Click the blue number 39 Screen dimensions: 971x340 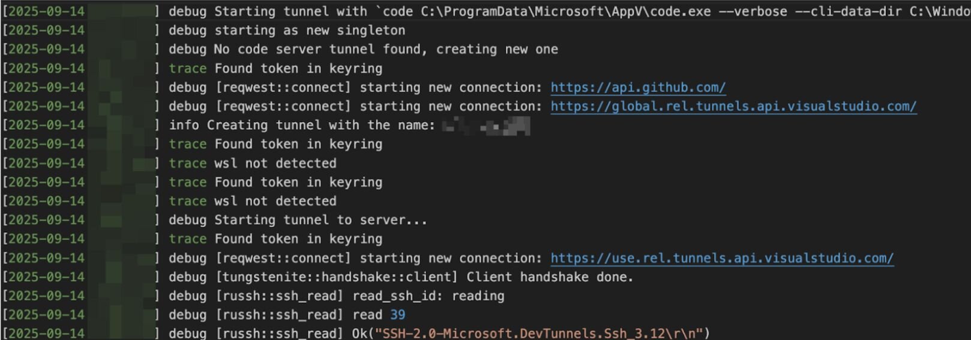tap(397, 315)
